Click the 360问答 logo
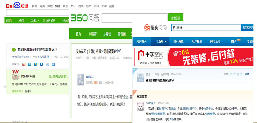The height and width of the screenshot is (123, 257). pyautogui.click(x=85, y=18)
